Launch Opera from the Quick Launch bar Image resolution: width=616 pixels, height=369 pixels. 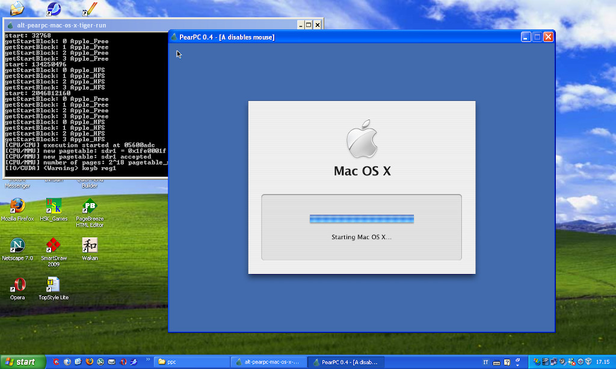pos(123,362)
